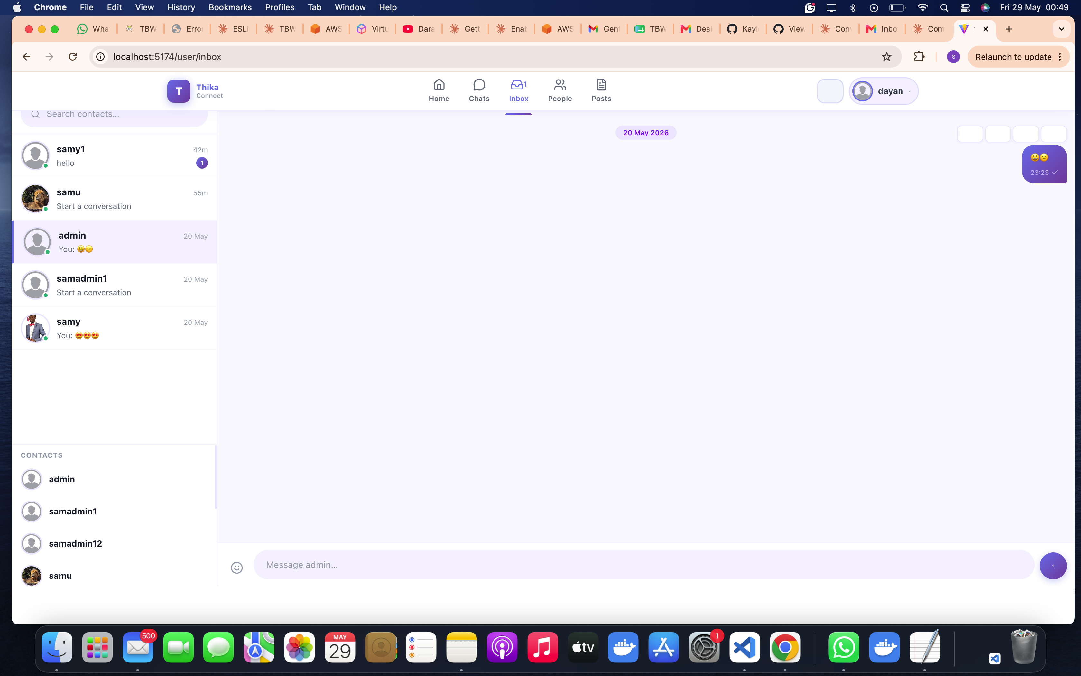Switch to the WhatsApp browser tab
The width and height of the screenshot is (1081, 676).
coord(93,29)
